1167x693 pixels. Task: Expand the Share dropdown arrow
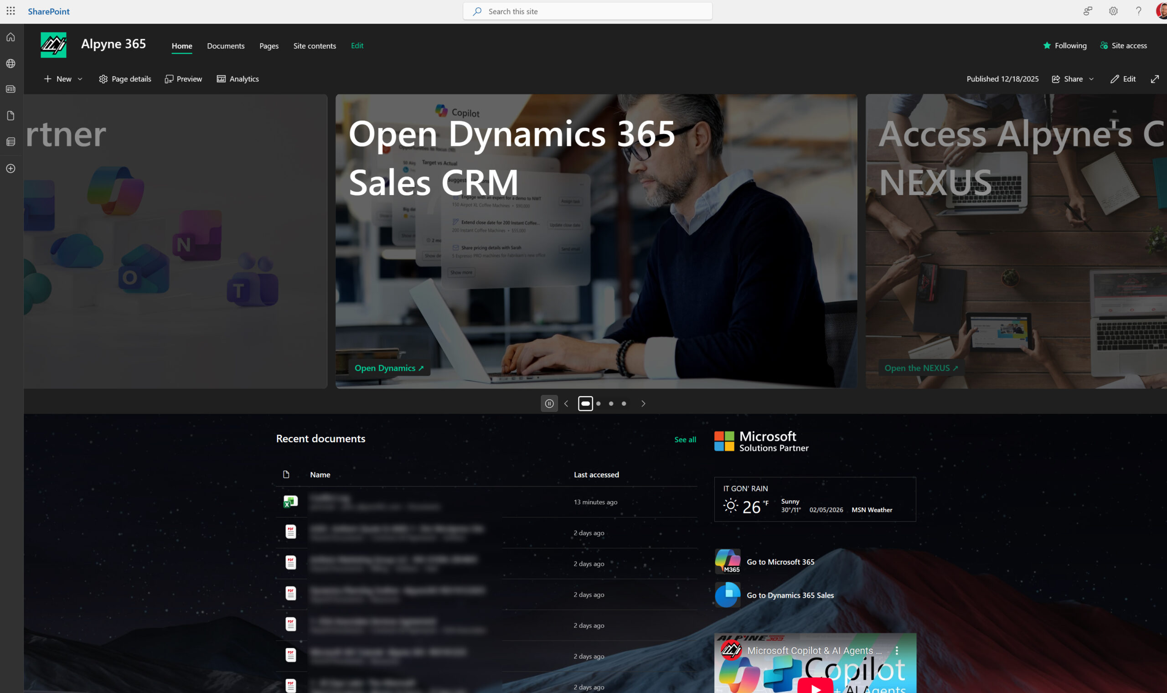pos(1091,79)
